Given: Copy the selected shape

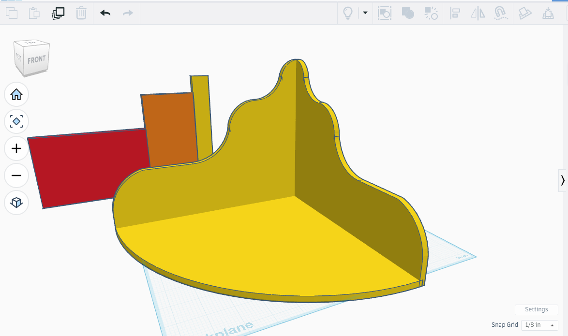Looking at the screenshot, I should [x=12, y=13].
